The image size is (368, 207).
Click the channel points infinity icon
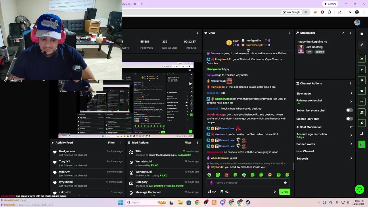tap(212, 192)
